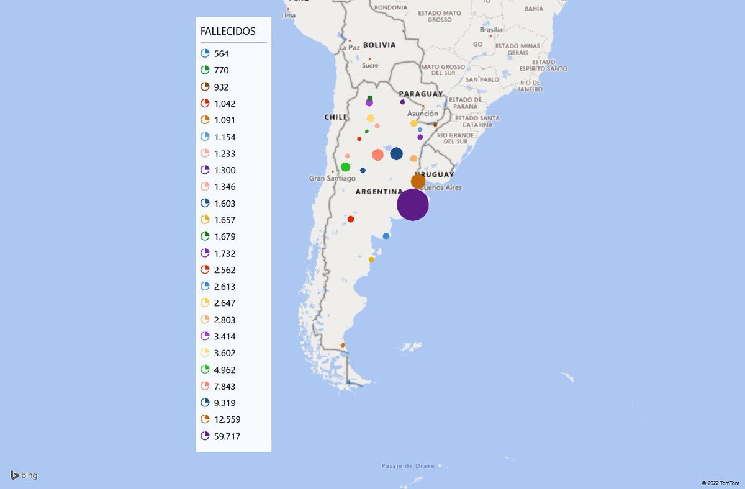Pick the 7.843 legend entry
This screenshot has width=745, height=489.
click(x=218, y=387)
